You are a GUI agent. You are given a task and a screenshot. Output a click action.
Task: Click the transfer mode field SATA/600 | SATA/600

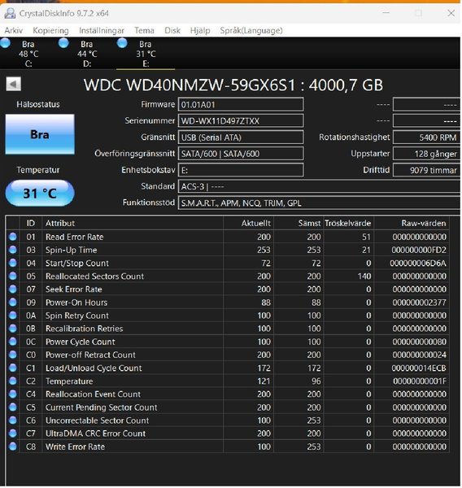241,154
